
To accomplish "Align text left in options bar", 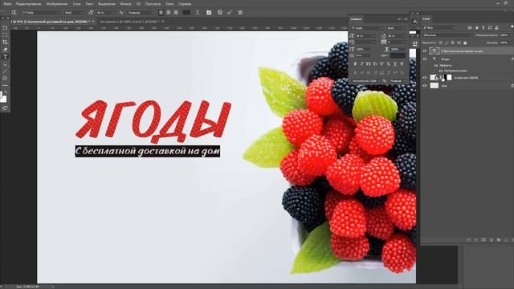I will coord(161,13).
